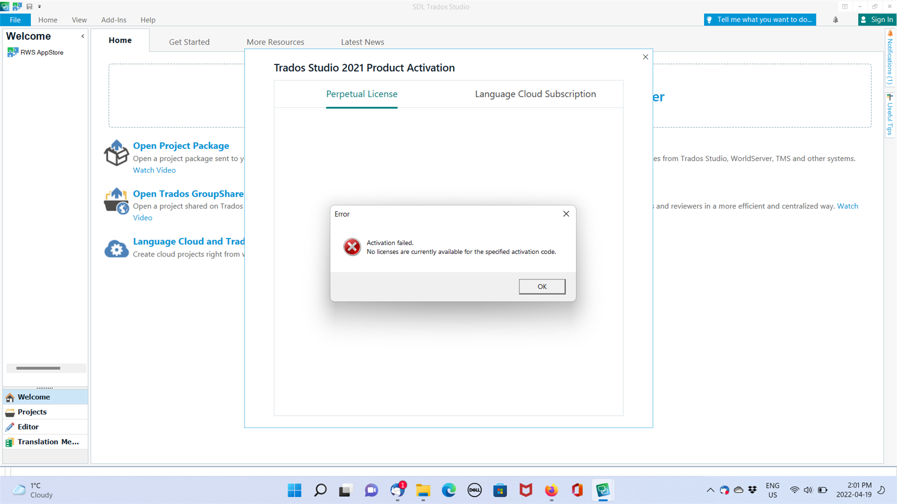
Task: Click the Language Cloud gear icon
Action: point(116,249)
